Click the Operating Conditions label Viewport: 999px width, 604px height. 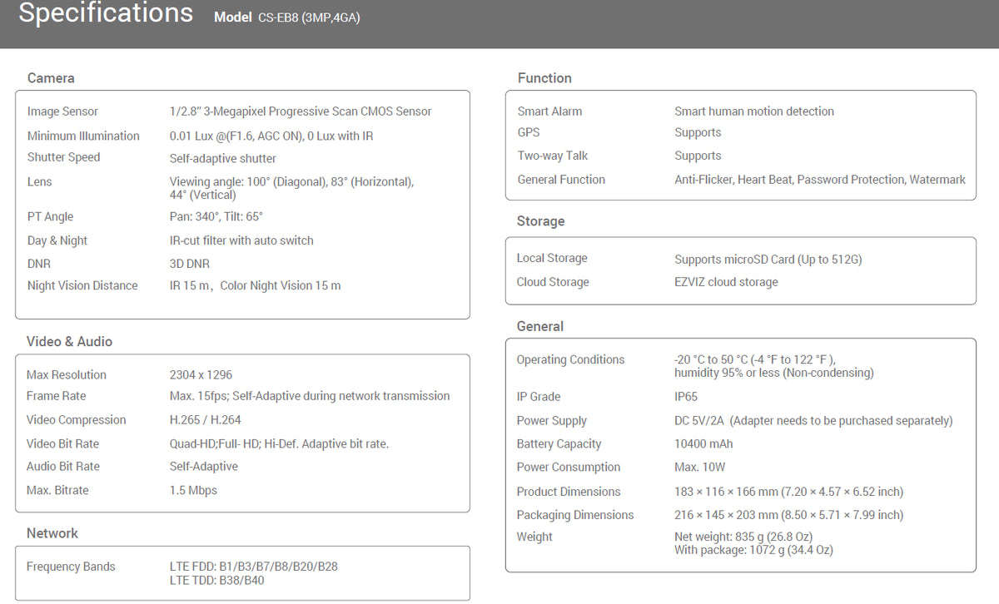570,360
